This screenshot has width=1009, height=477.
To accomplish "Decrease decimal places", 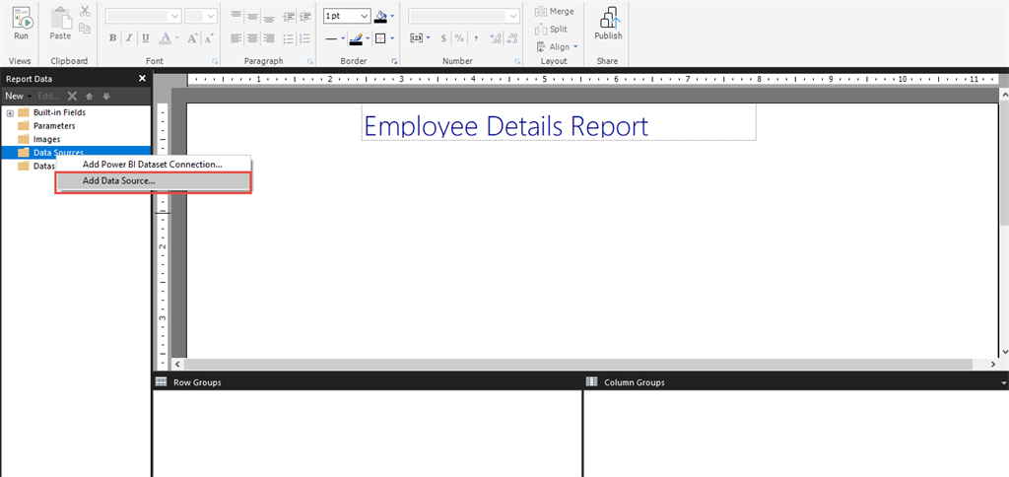I will (x=511, y=38).
